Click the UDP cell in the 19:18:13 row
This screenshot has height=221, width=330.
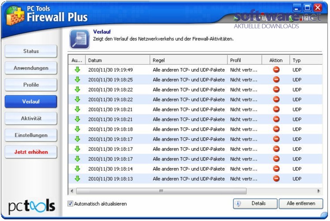tap(297, 179)
